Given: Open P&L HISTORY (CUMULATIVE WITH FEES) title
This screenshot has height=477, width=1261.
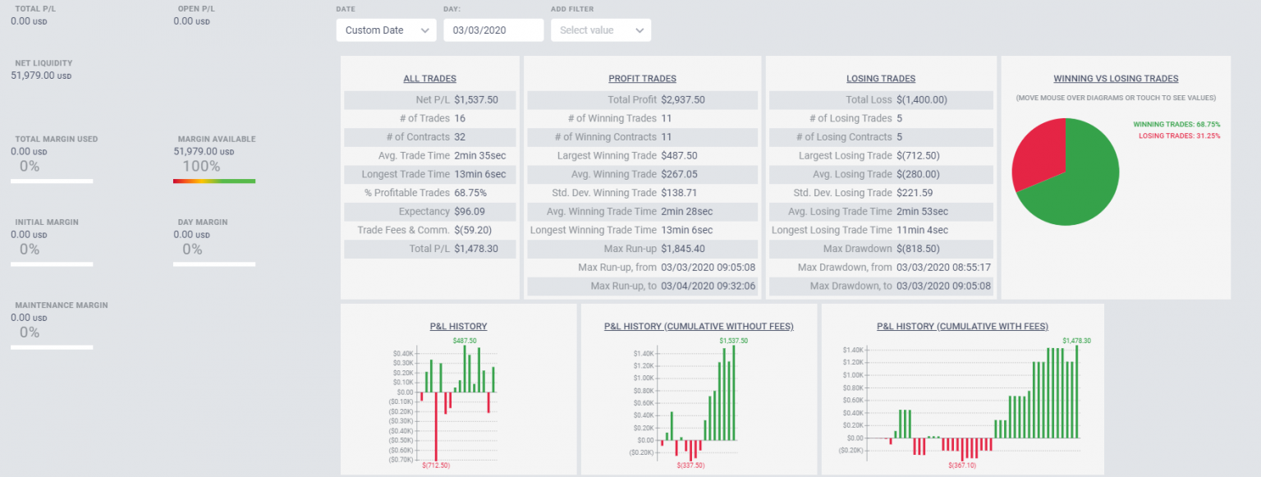Looking at the screenshot, I should pos(962,327).
